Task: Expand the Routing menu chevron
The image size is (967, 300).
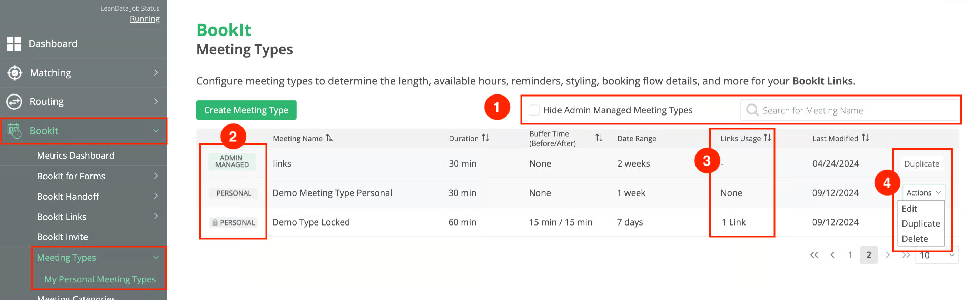Action: 156,101
